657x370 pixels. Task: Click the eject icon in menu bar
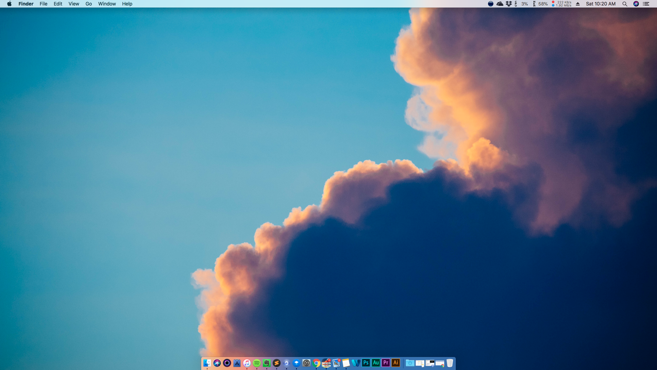[x=578, y=4]
